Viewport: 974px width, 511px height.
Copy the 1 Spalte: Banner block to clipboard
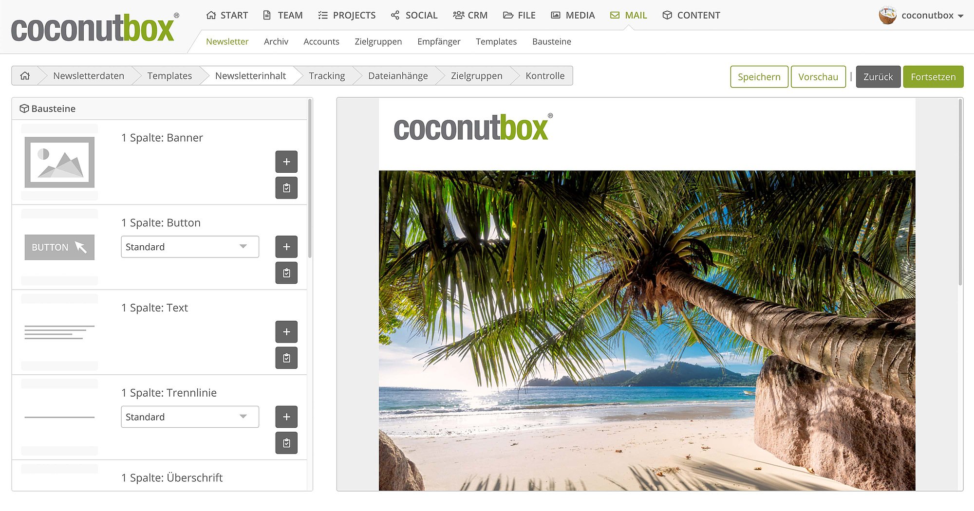pos(286,188)
